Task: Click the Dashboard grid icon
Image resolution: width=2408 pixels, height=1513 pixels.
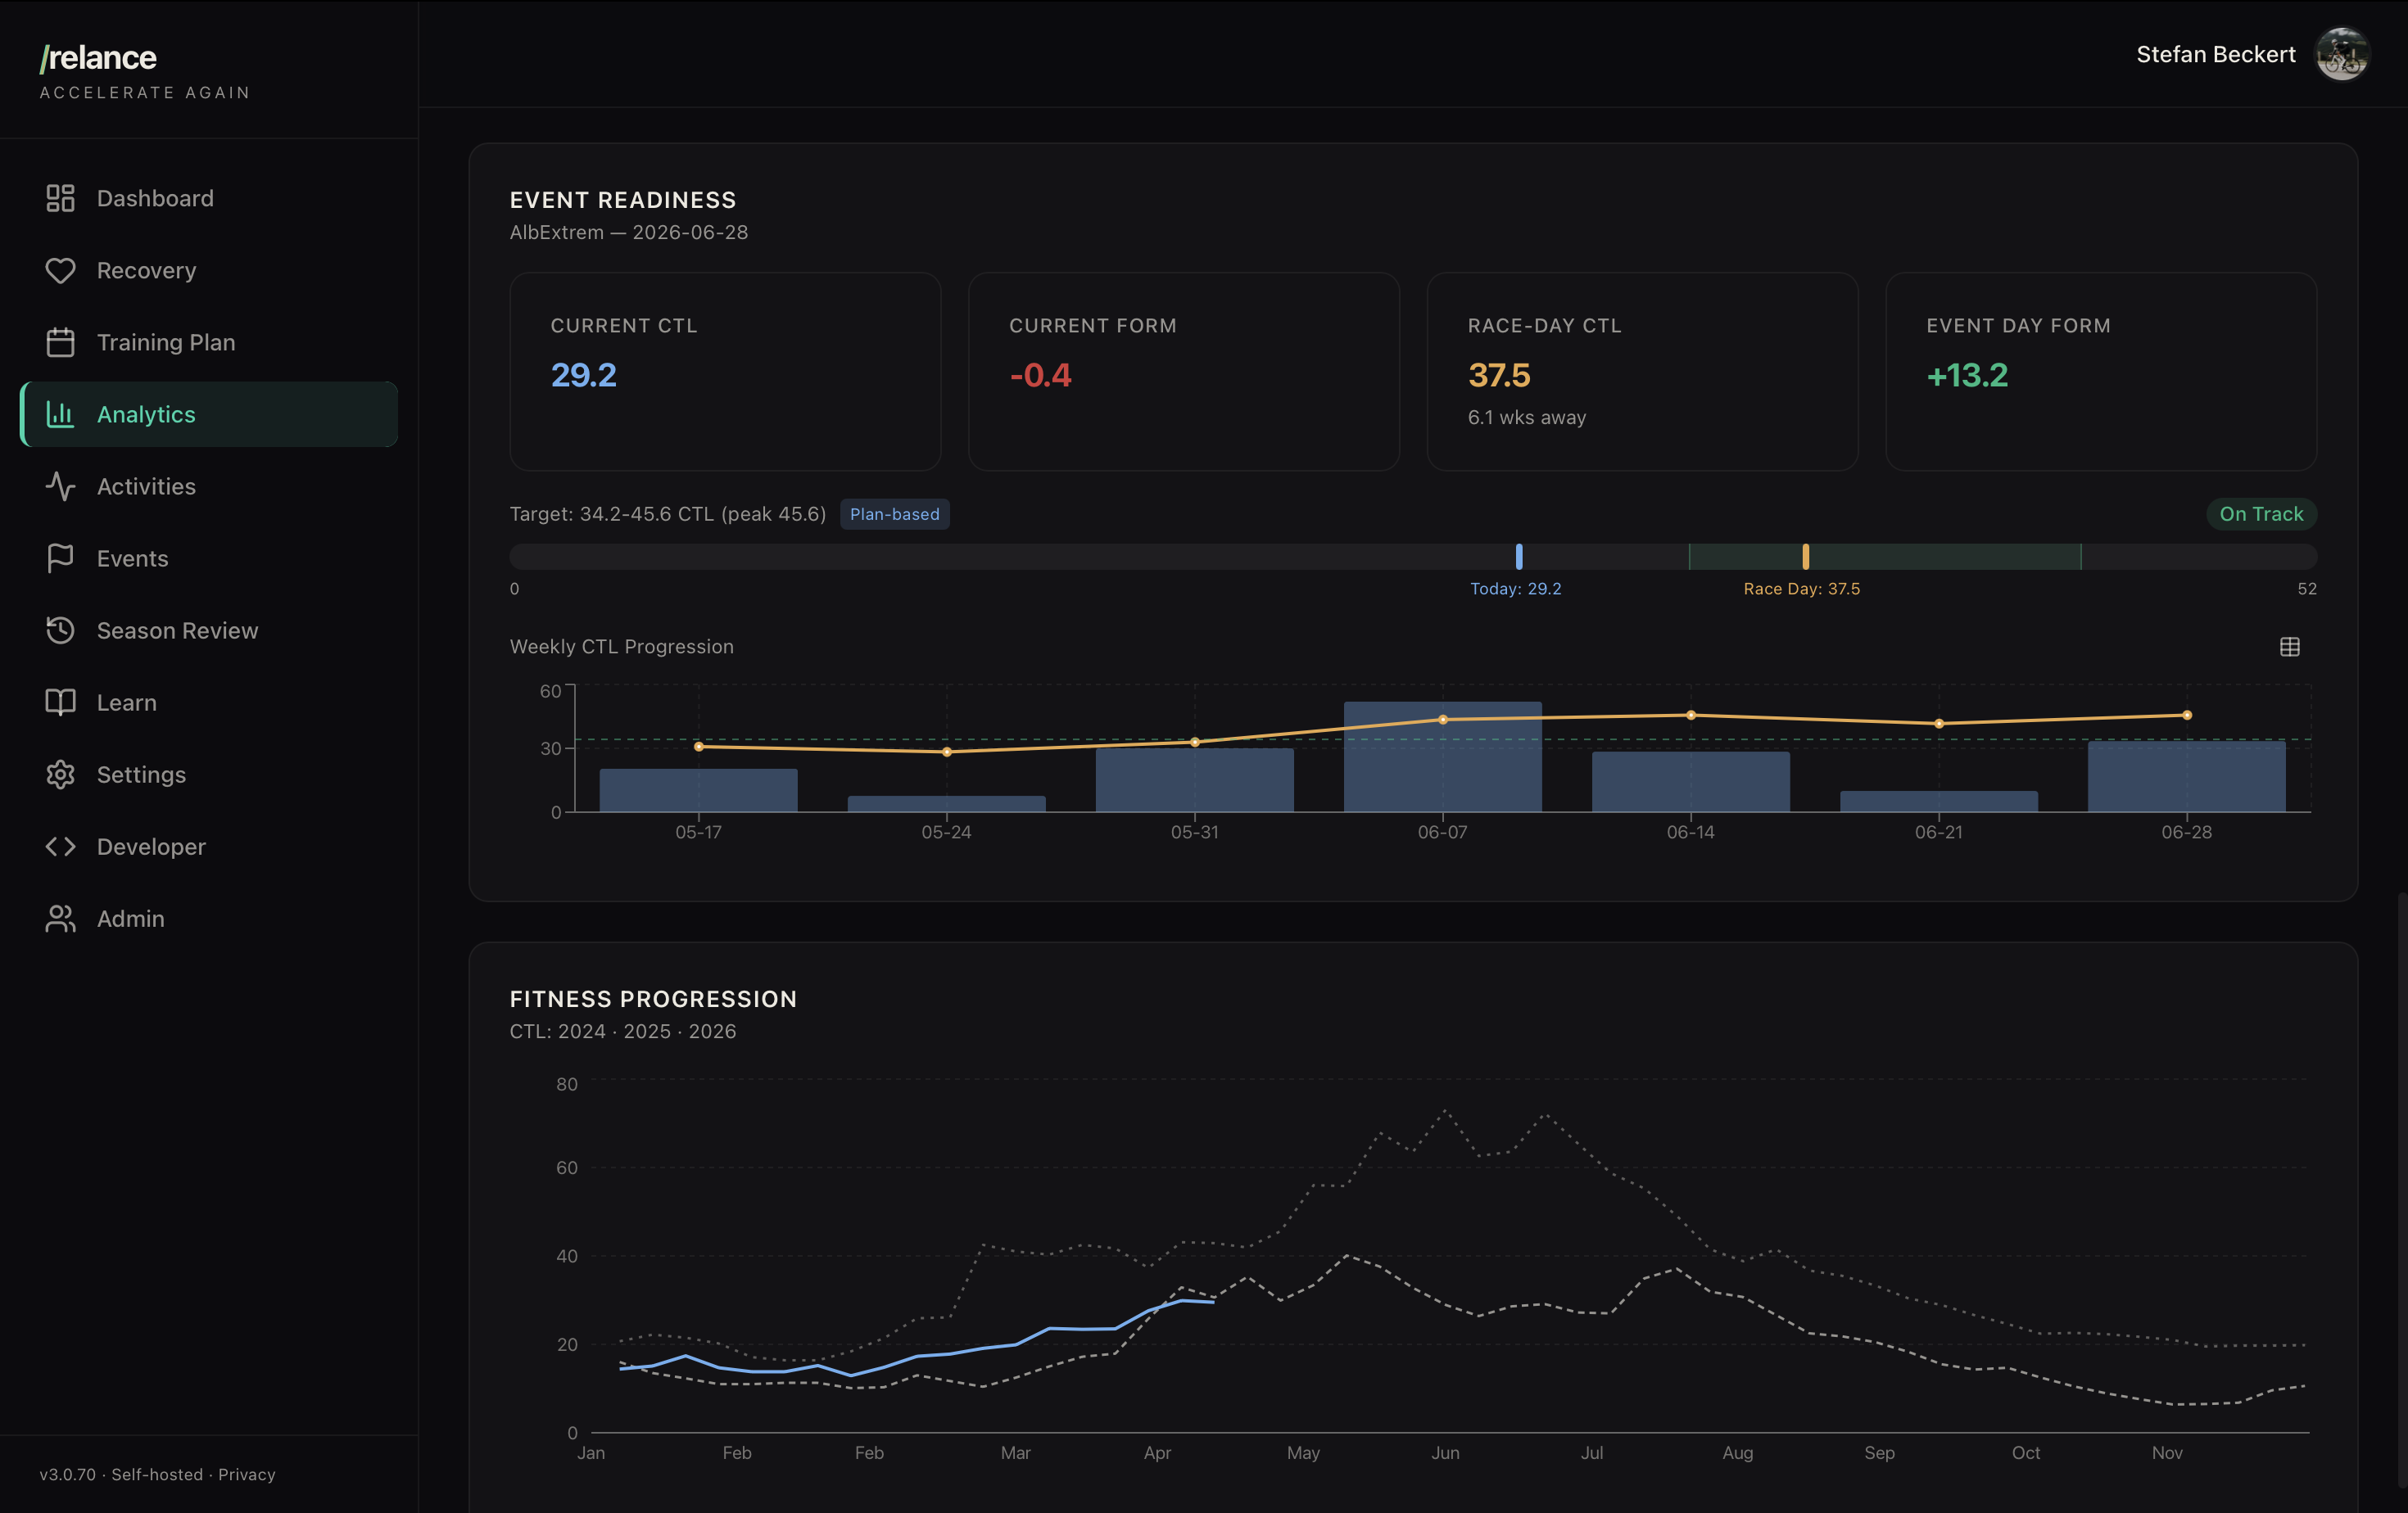Action: coord(60,198)
